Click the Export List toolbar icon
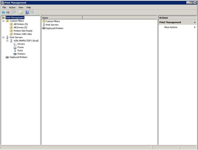Image resolution: width=198 pixels, height=150 pixels. [21, 13]
